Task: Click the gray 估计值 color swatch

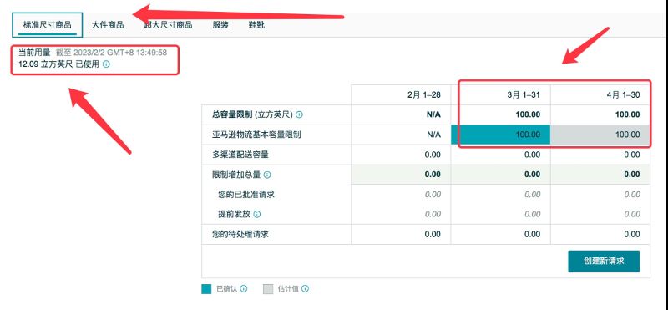Action: coord(268,289)
